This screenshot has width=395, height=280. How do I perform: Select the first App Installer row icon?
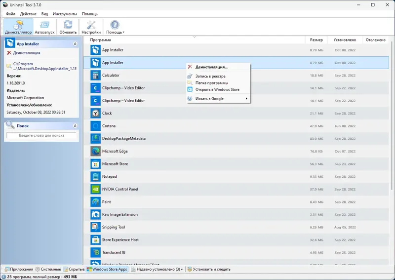[x=95, y=50]
